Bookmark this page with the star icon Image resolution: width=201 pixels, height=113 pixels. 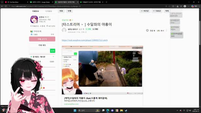(169, 6)
